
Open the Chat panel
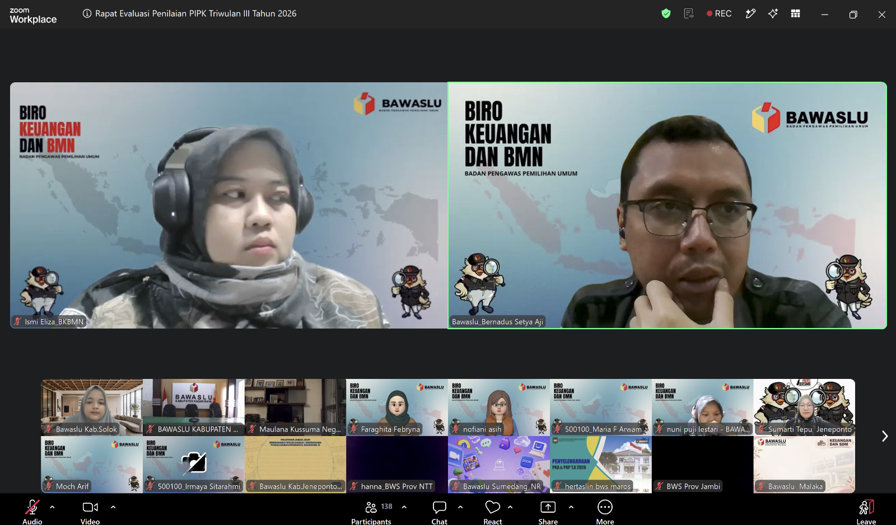pos(440,512)
